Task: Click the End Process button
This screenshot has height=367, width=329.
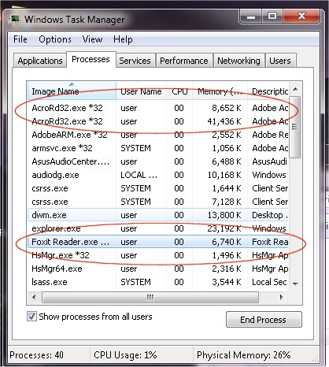Action: 264,320
